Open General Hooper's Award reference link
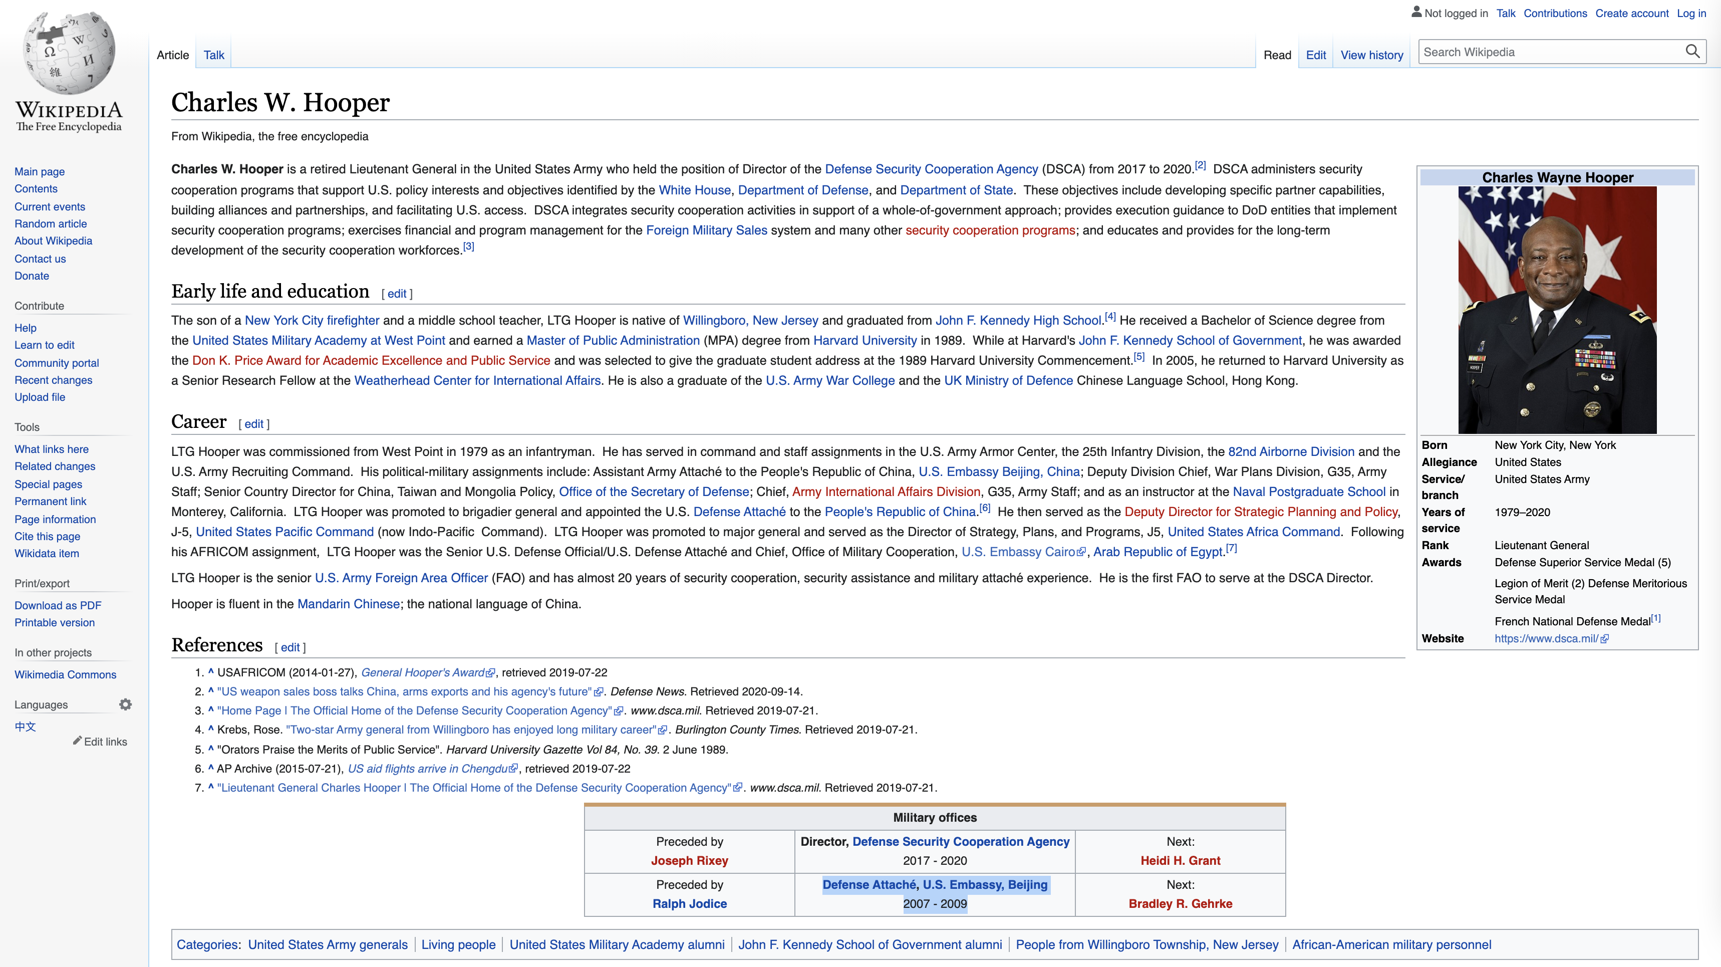Screen dimensions: 1721x967 [428, 672]
